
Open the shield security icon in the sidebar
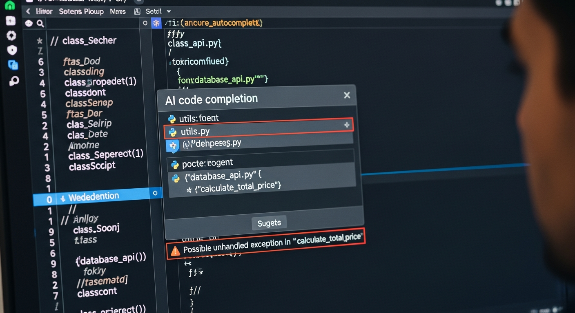click(x=12, y=50)
